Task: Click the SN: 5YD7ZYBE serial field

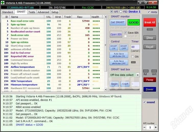Action: (x=57, y=7)
